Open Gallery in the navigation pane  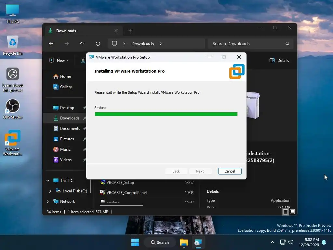point(66,87)
